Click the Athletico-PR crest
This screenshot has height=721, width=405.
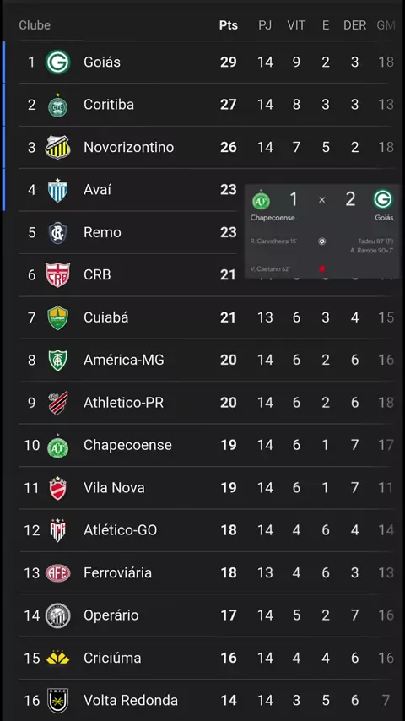pos(58,403)
